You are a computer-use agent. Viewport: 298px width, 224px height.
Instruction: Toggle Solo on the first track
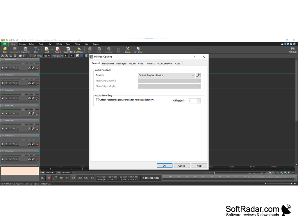point(10,68)
